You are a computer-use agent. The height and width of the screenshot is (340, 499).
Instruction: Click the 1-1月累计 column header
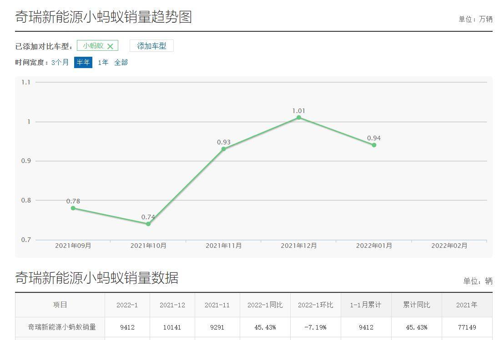click(x=366, y=305)
